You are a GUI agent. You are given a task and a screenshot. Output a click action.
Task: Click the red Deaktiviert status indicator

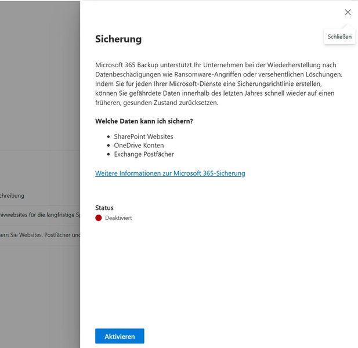pyautogui.click(x=99, y=218)
